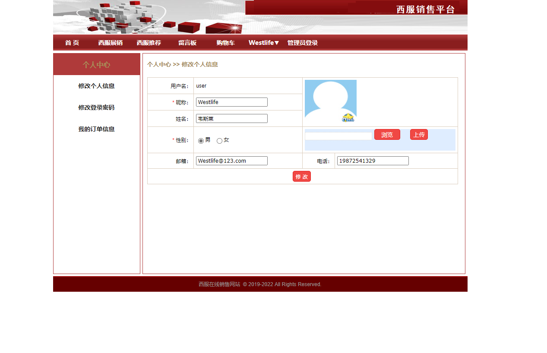Select the 男 gender radio button

click(x=200, y=140)
